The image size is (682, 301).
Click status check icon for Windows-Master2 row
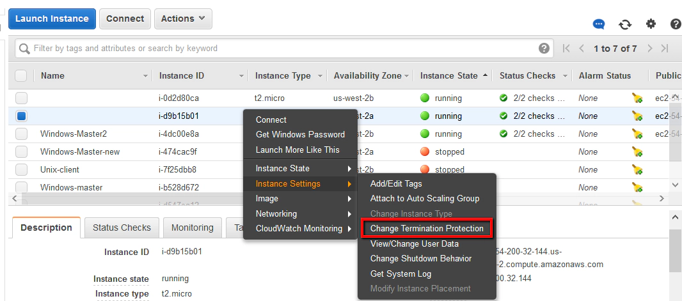coord(504,134)
